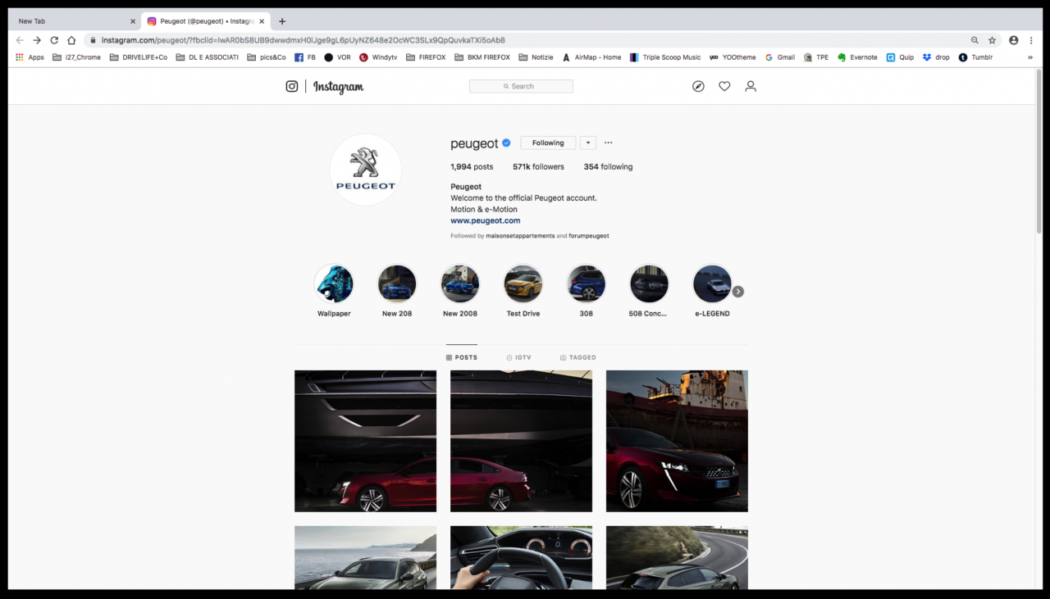1050x599 pixels.
Task: Open the Explore compass icon
Action: tap(698, 86)
